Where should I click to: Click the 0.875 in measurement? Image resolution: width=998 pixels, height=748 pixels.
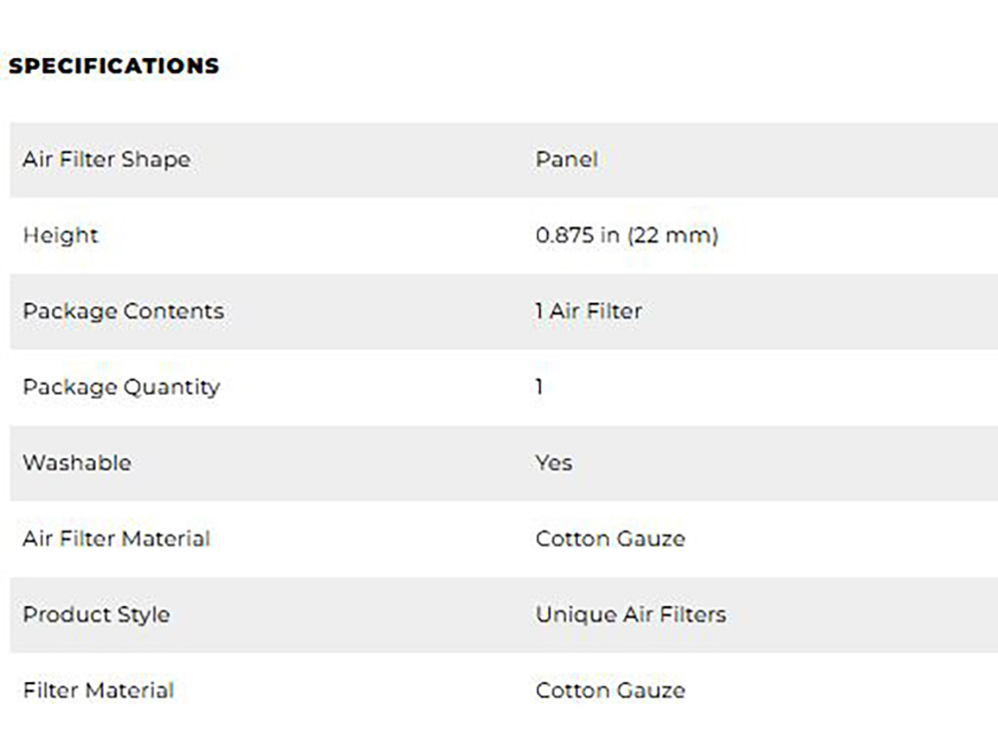577,235
